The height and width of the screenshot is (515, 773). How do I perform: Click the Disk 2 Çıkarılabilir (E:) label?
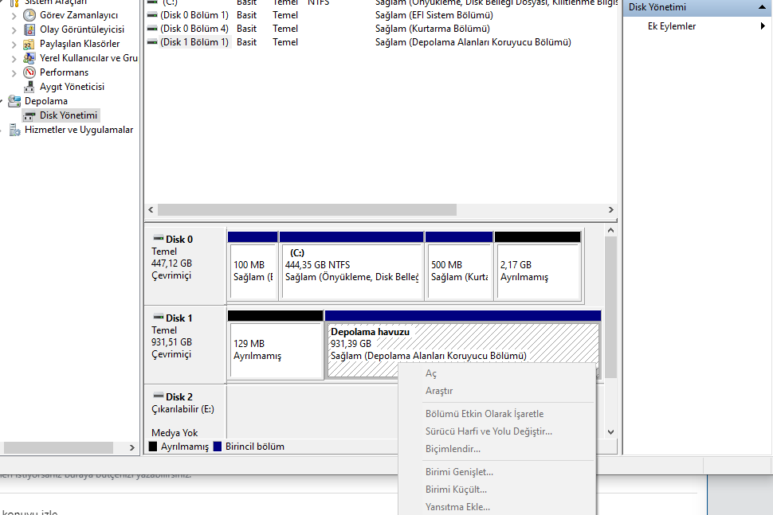(182, 409)
